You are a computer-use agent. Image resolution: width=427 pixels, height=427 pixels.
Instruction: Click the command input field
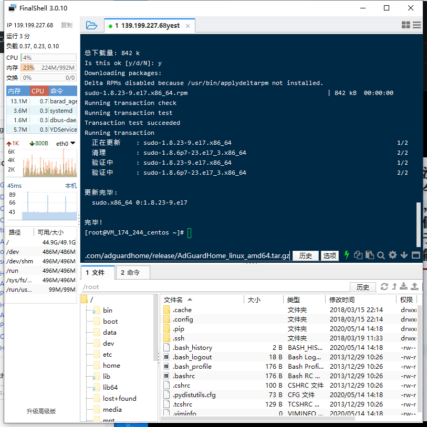187,255
